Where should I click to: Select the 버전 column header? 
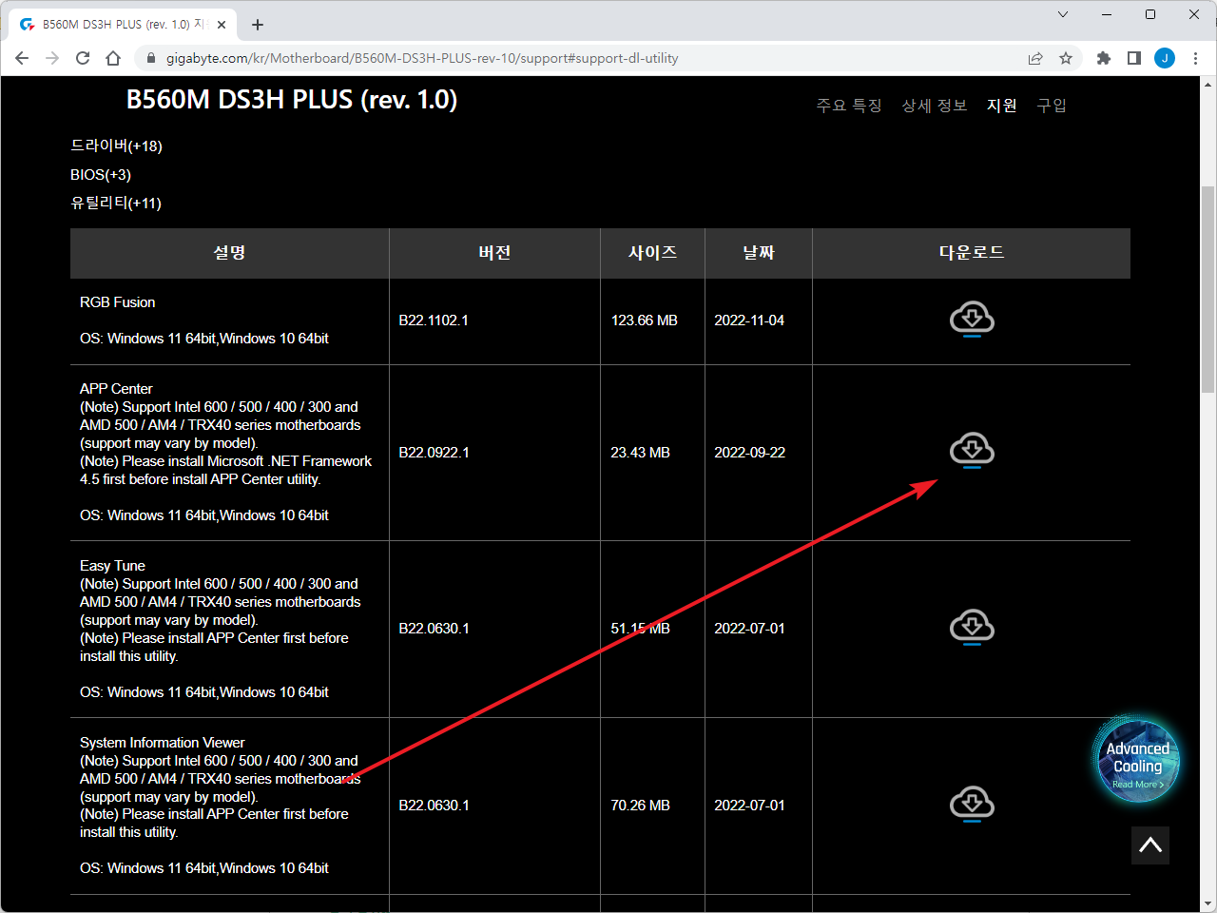point(494,253)
